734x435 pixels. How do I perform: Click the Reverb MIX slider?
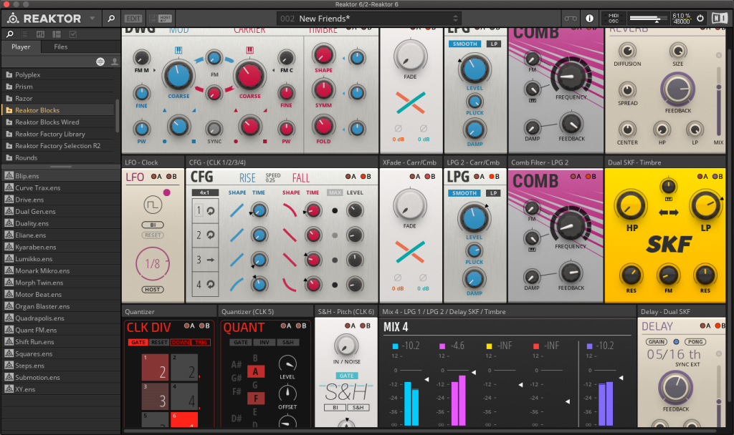click(x=718, y=102)
